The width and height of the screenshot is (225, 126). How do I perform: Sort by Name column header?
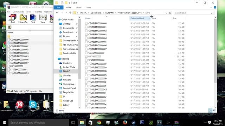[x=88, y=18]
